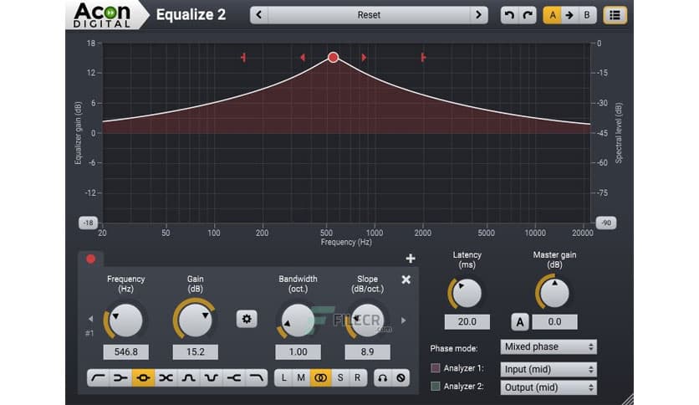Select the high shelf filter type
The image size is (699, 405).
click(x=234, y=377)
